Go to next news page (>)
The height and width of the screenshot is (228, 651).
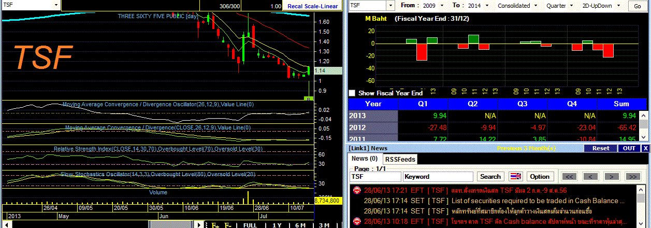click(612, 177)
